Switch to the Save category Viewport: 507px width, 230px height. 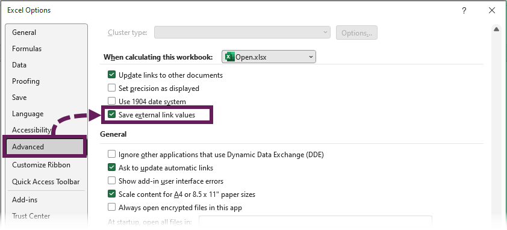46,98
